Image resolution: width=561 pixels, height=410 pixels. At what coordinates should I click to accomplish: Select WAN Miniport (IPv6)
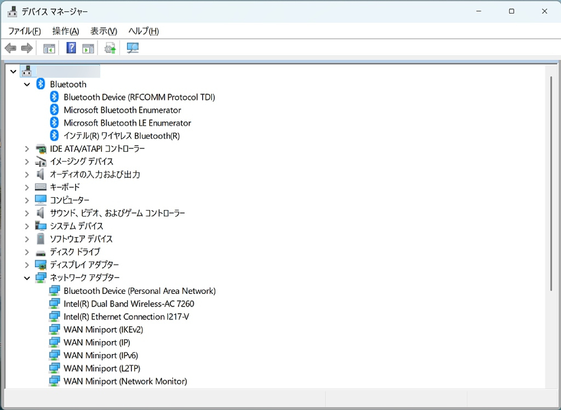pos(101,355)
